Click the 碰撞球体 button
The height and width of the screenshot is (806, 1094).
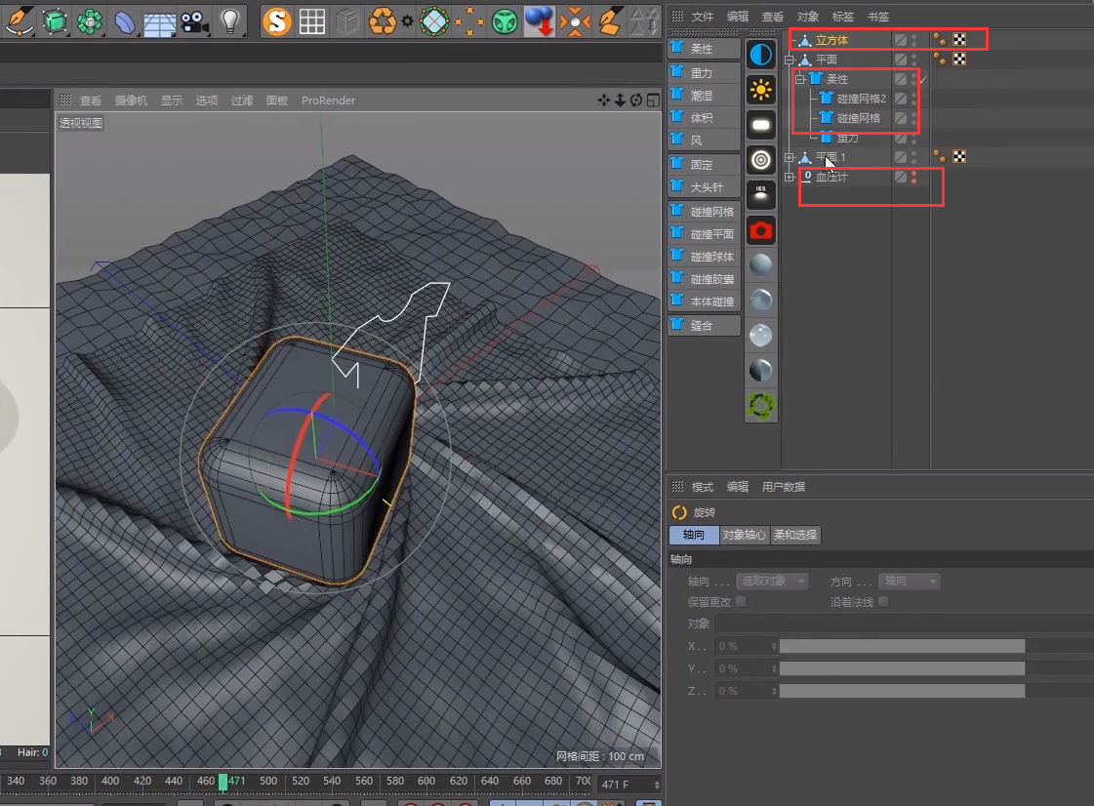704,256
